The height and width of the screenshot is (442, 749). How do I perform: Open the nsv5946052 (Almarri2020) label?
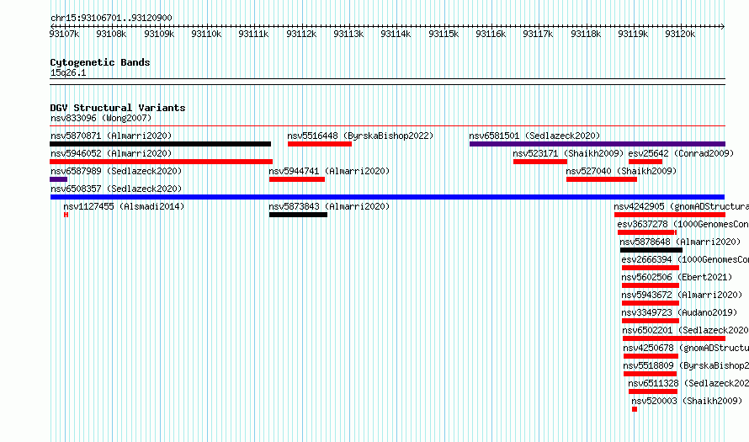111,153
